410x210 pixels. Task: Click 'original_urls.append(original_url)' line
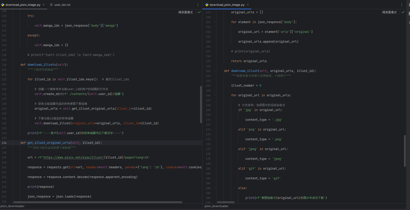click(268, 41)
